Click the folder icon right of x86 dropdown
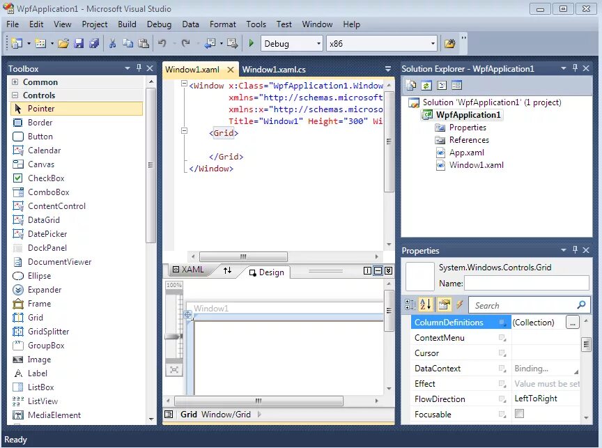Viewport: 602px width, 448px height. coord(449,43)
